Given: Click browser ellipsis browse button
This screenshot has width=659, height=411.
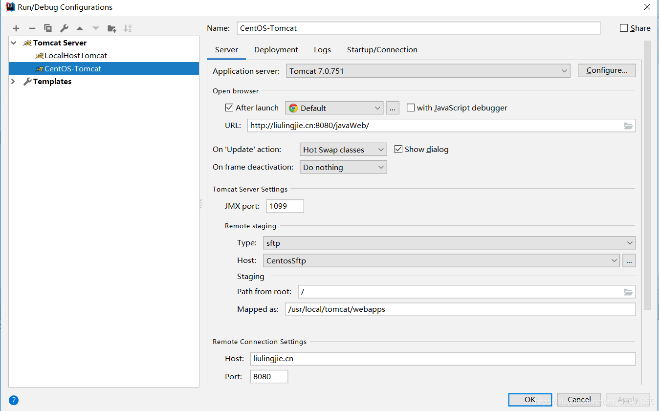Looking at the screenshot, I should point(393,108).
